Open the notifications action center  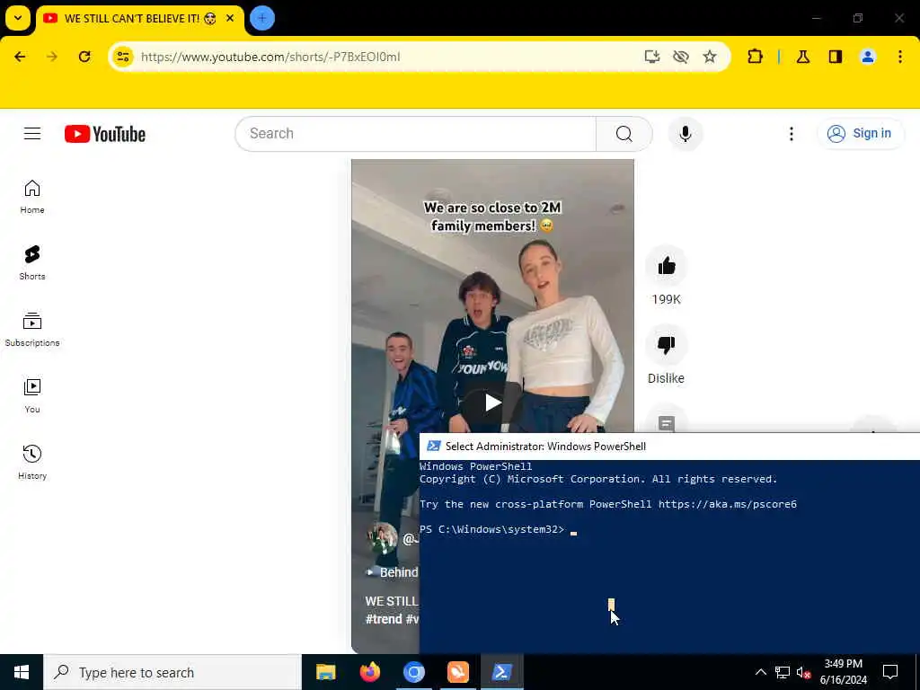pos(890,672)
